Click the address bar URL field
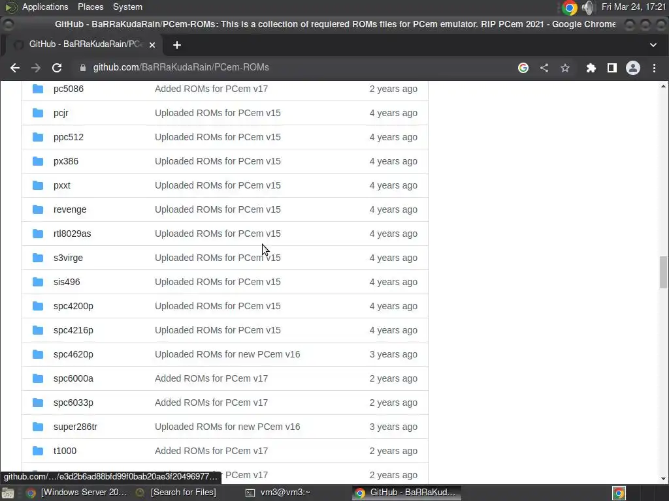The height and width of the screenshot is (501, 669). tap(295, 68)
